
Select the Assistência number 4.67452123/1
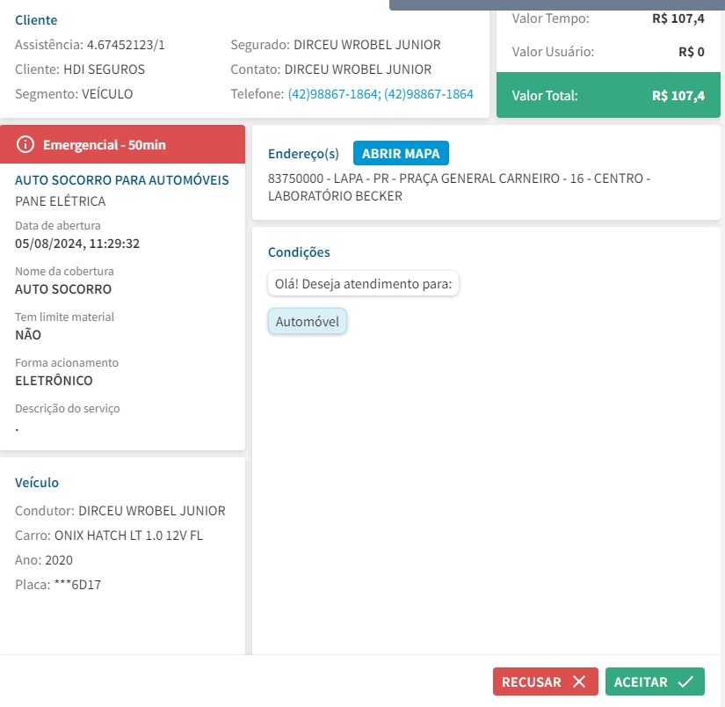126,45
